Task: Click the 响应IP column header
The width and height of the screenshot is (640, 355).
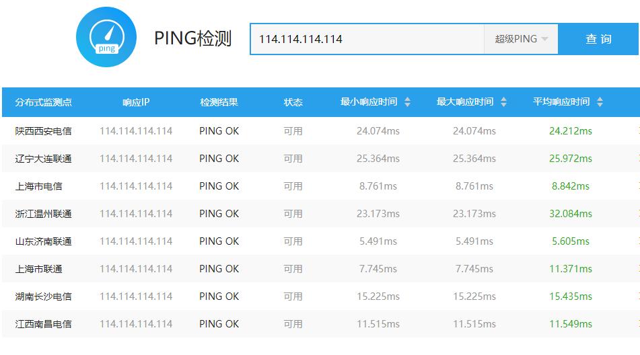Action: click(136, 102)
